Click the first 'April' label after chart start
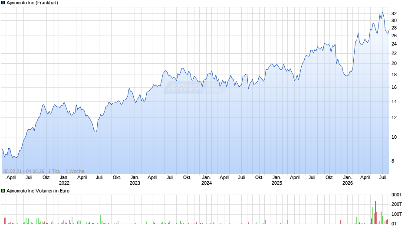The image size is (408, 228). tap(11, 178)
